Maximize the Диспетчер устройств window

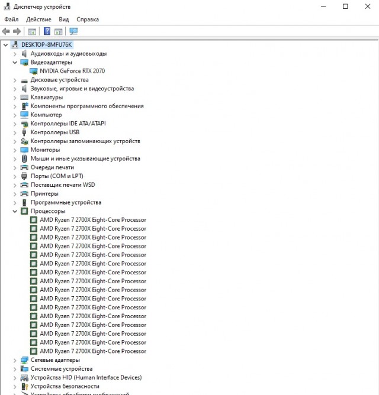pyautogui.click(x=345, y=7)
